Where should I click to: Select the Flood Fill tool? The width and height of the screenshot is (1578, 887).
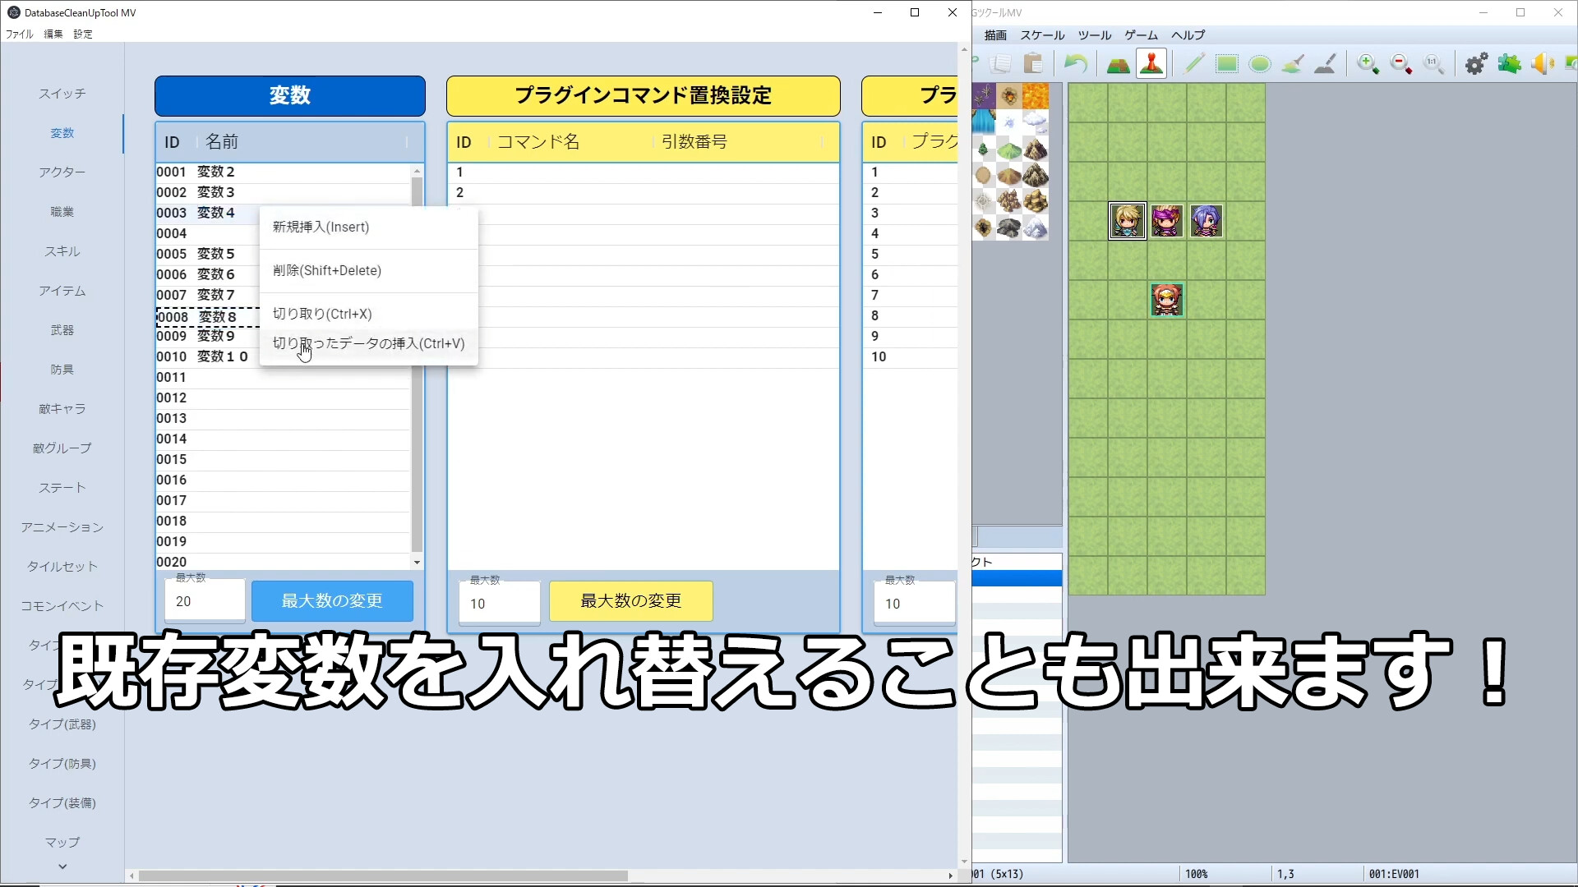point(1292,63)
